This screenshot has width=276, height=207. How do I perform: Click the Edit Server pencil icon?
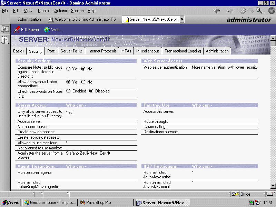[x=17, y=30]
